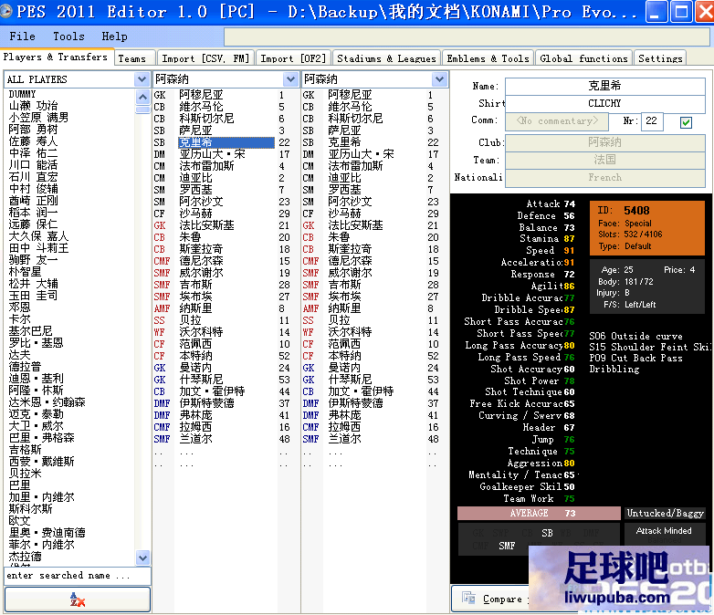Open the commentary name dropdown

pos(557,121)
